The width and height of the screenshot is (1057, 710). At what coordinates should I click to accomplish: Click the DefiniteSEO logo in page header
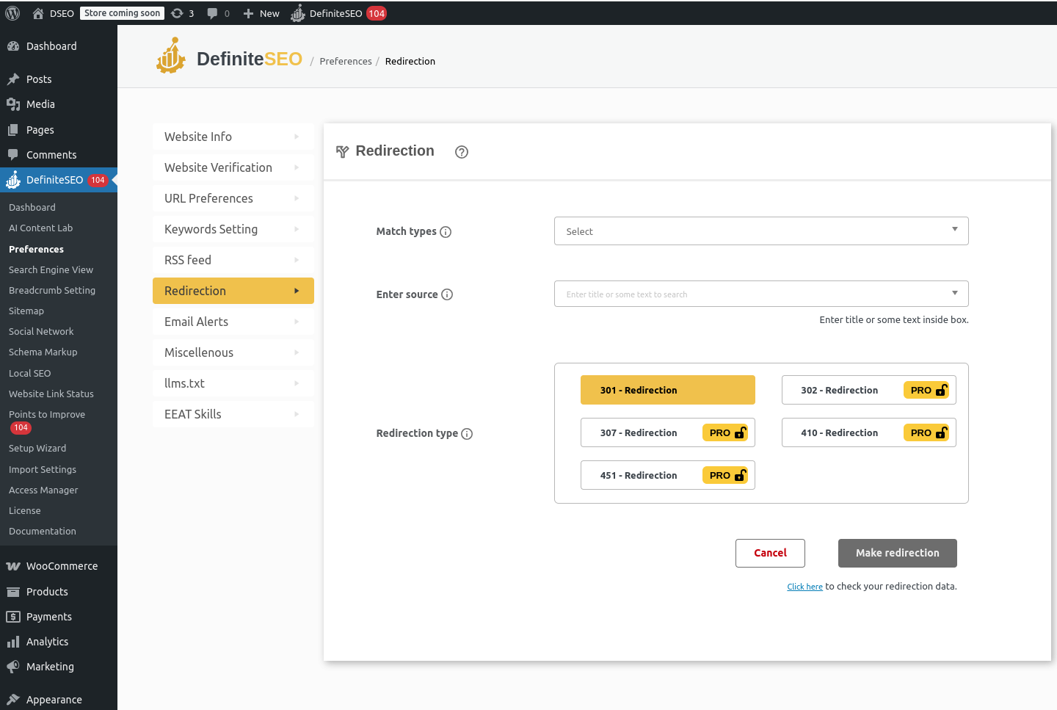coord(229,59)
